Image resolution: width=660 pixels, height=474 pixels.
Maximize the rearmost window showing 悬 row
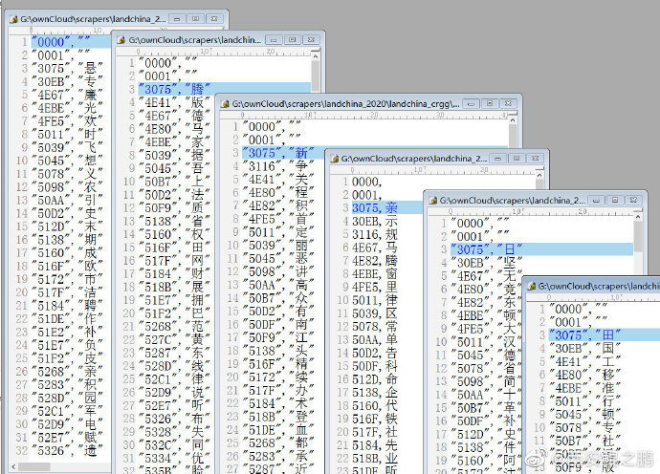click(196, 19)
